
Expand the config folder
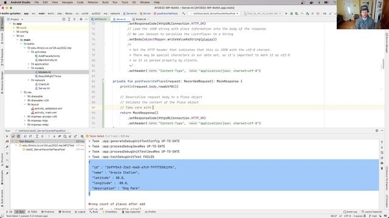coord(14,32)
